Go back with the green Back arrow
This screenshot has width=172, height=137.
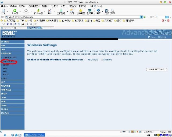(x=15, y=10)
